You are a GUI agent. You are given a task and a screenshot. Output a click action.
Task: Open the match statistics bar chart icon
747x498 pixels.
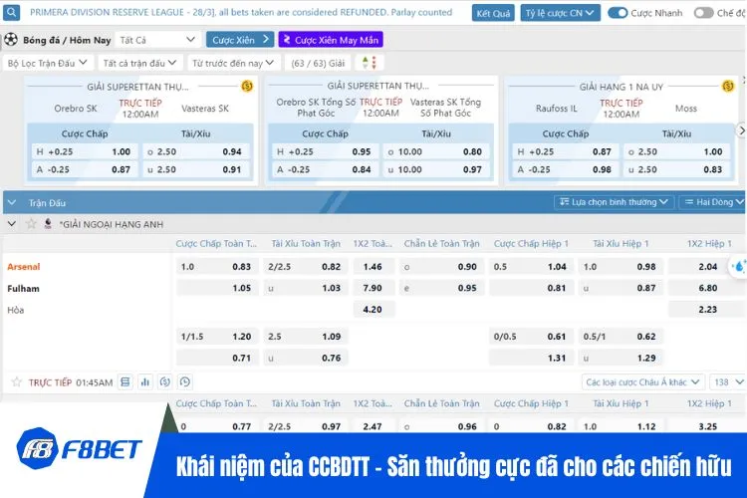(x=145, y=381)
